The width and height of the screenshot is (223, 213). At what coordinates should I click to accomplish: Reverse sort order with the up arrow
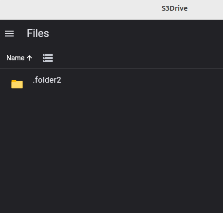click(29, 58)
